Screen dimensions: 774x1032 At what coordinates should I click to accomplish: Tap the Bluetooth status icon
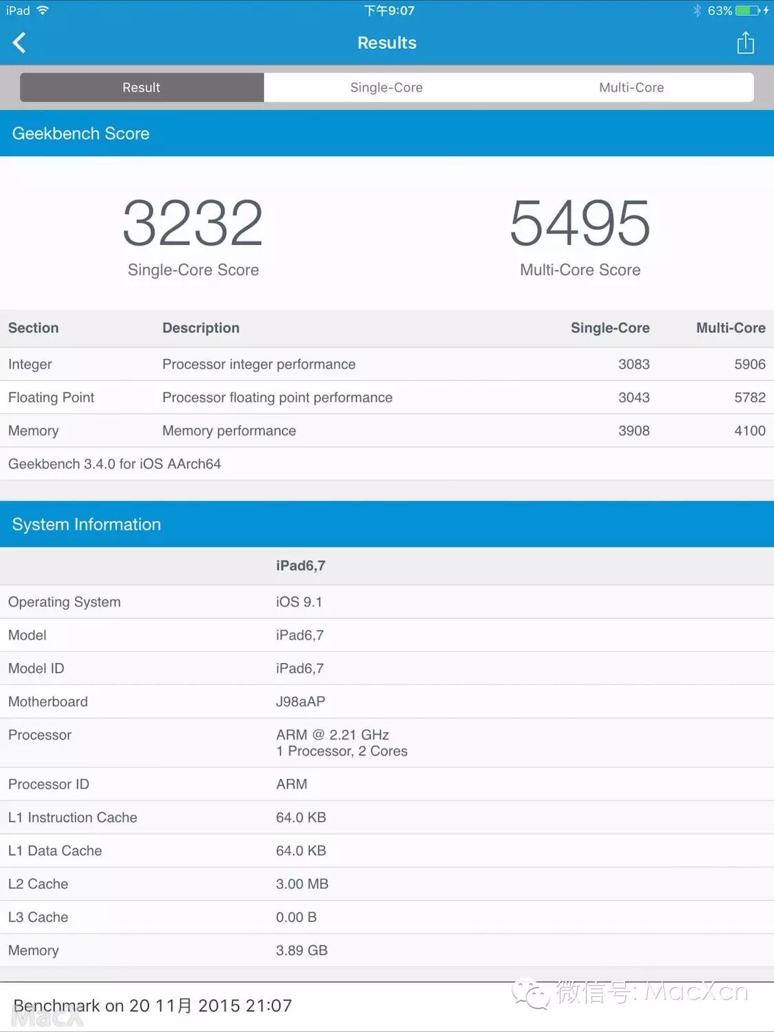click(x=697, y=10)
